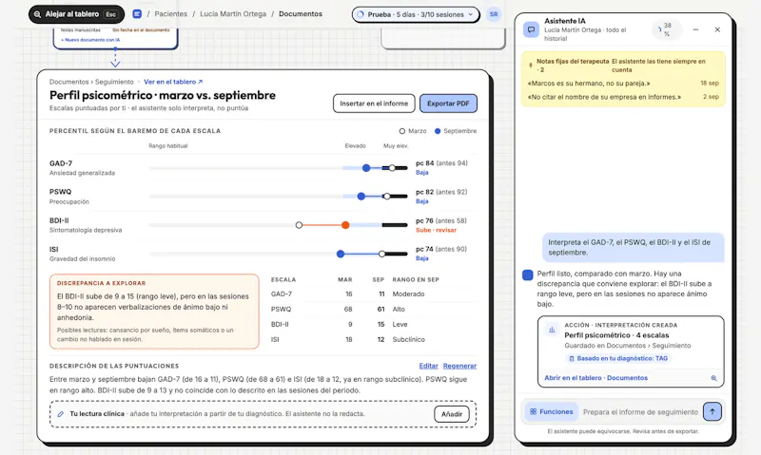Click the Tu lectura clínica dashed box text
The width and height of the screenshot is (761, 455).
coord(217,414)
